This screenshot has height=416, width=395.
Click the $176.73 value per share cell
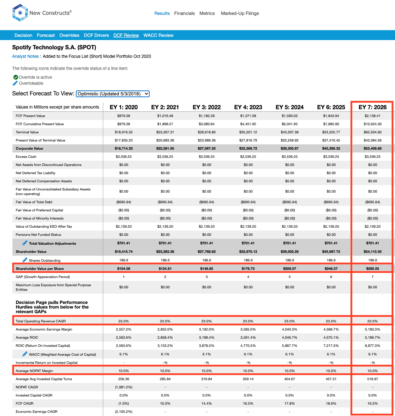point(248,268)
